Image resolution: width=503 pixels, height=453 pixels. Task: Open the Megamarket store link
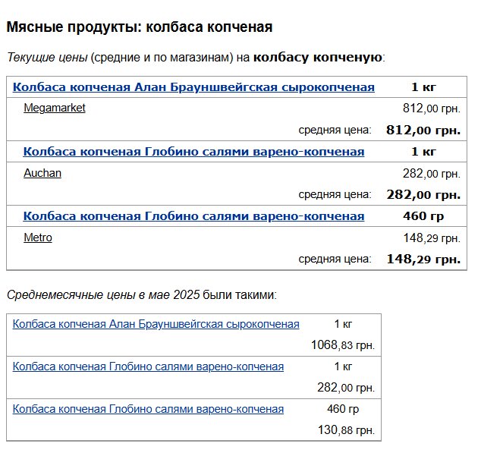click(55, 108)
